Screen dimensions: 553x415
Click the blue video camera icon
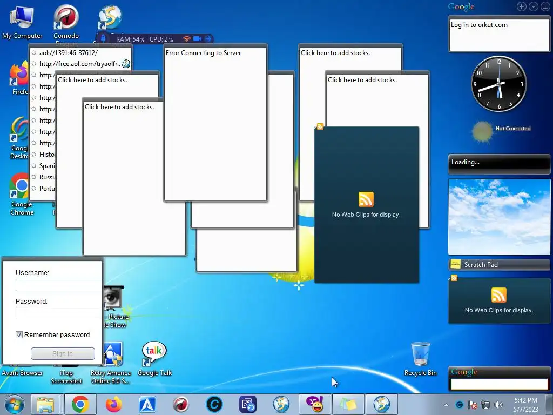tap(198, 39)
